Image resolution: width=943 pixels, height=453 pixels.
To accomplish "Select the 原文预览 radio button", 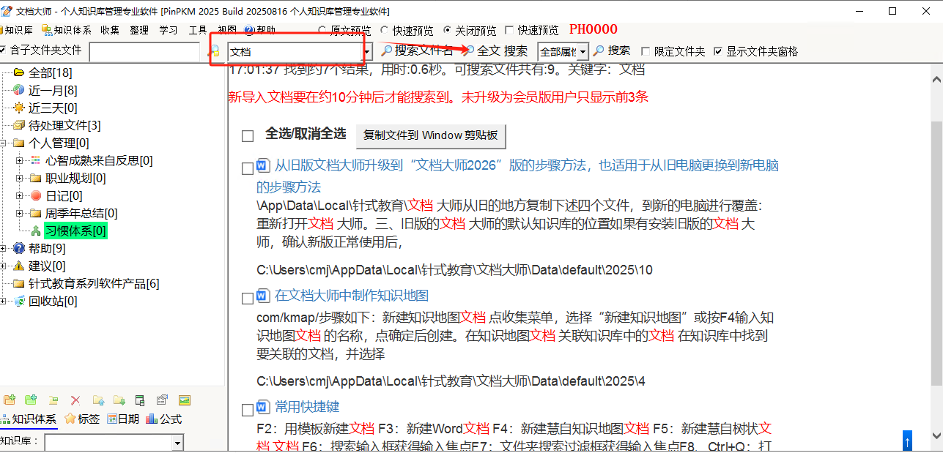I will coord(322,31).
